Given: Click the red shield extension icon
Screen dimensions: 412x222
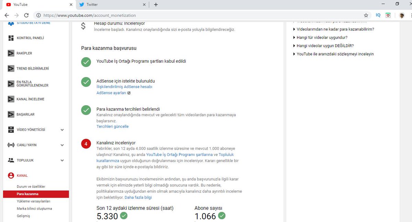Looking at the screenshot, I should tap(388, 15).
